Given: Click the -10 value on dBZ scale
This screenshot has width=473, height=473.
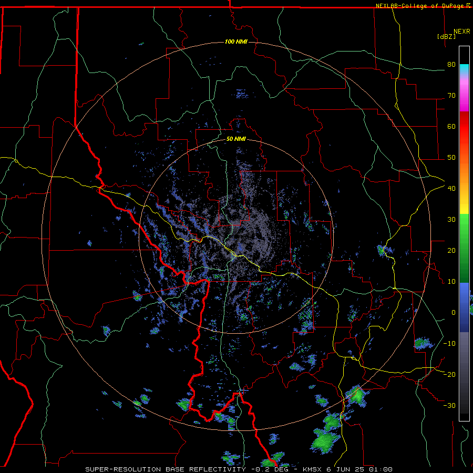Looking at the screenshot, I should 449,344.
